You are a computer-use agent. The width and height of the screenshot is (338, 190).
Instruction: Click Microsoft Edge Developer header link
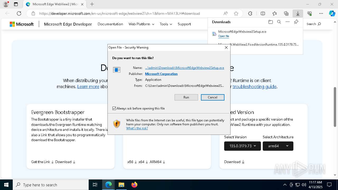68,24
